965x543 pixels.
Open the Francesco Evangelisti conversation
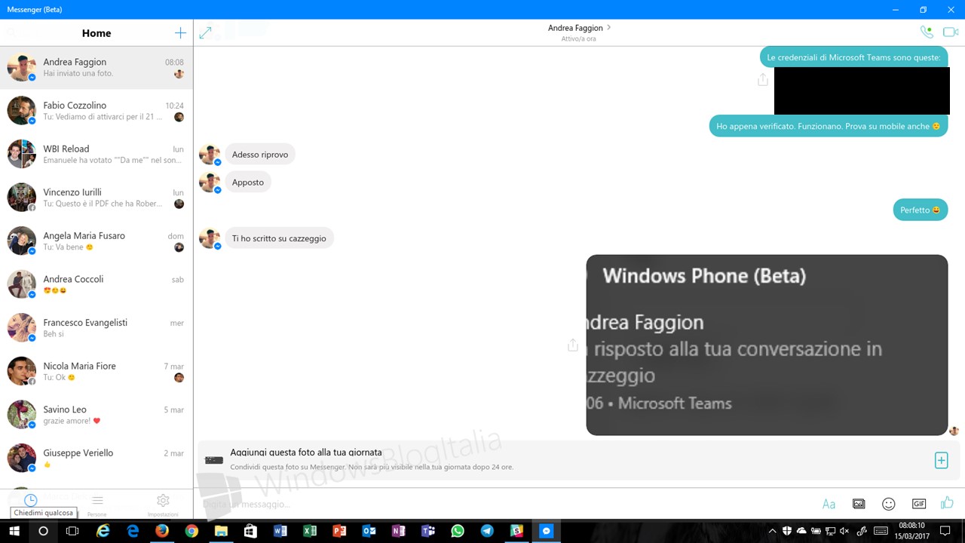coord(96,328)
